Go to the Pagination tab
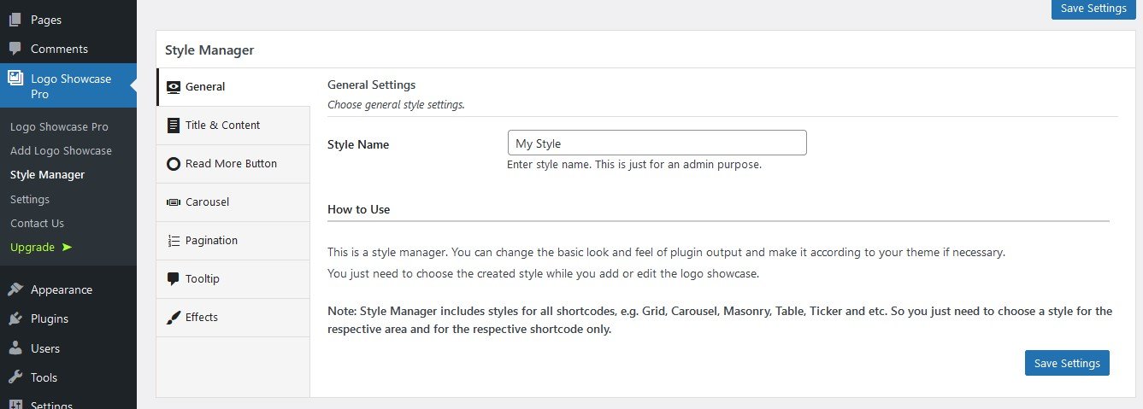This screenshot has width=1143, height=409. pos(233,240)
